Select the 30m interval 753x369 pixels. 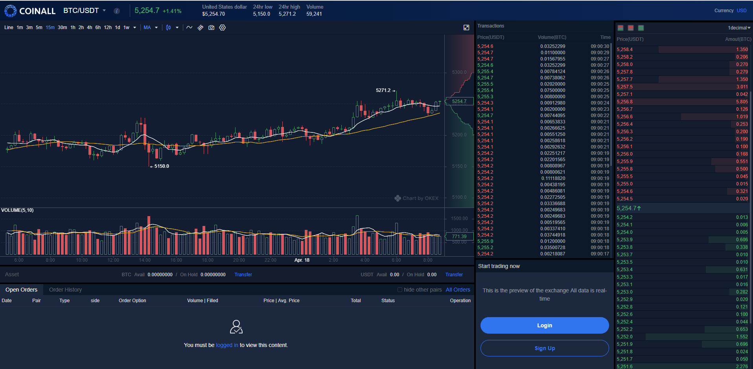62,28
